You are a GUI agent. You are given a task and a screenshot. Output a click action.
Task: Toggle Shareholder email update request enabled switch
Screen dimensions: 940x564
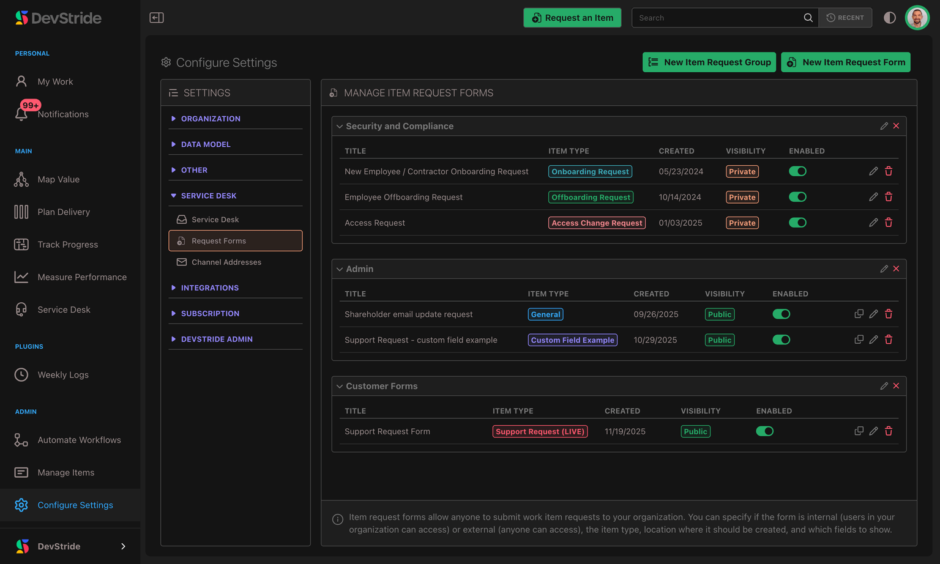(x=781, y=314)
